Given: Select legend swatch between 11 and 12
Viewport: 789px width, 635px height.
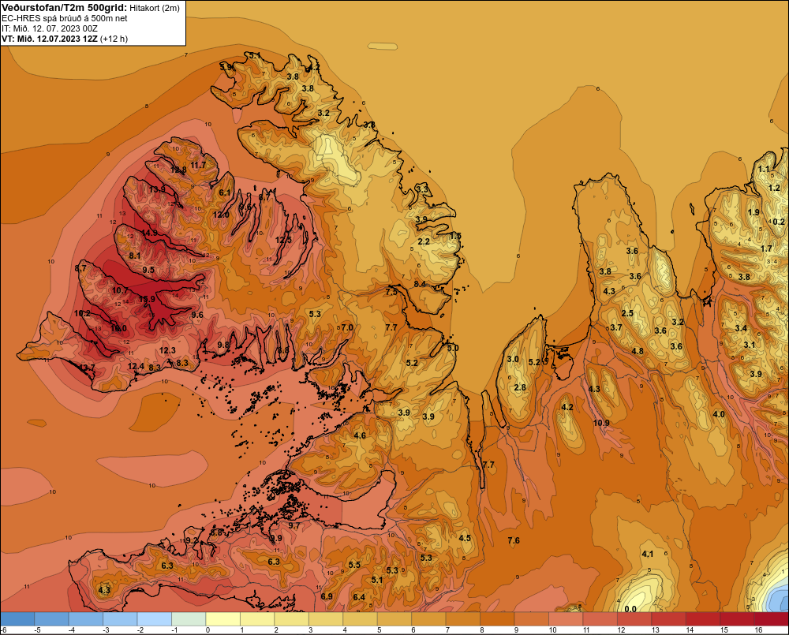Looking at the screenshot, I should click(600, 618).
